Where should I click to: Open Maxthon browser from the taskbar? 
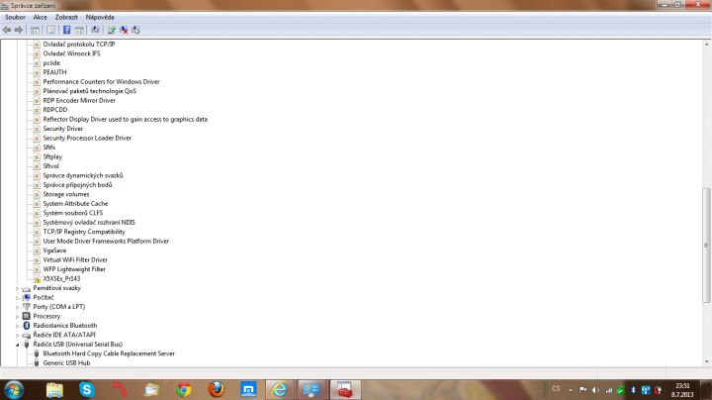[248, 390]
